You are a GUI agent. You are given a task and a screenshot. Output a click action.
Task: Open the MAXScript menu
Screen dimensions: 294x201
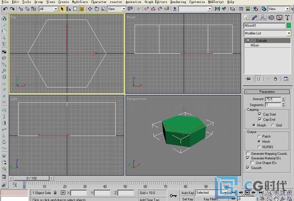coord(216,2)
